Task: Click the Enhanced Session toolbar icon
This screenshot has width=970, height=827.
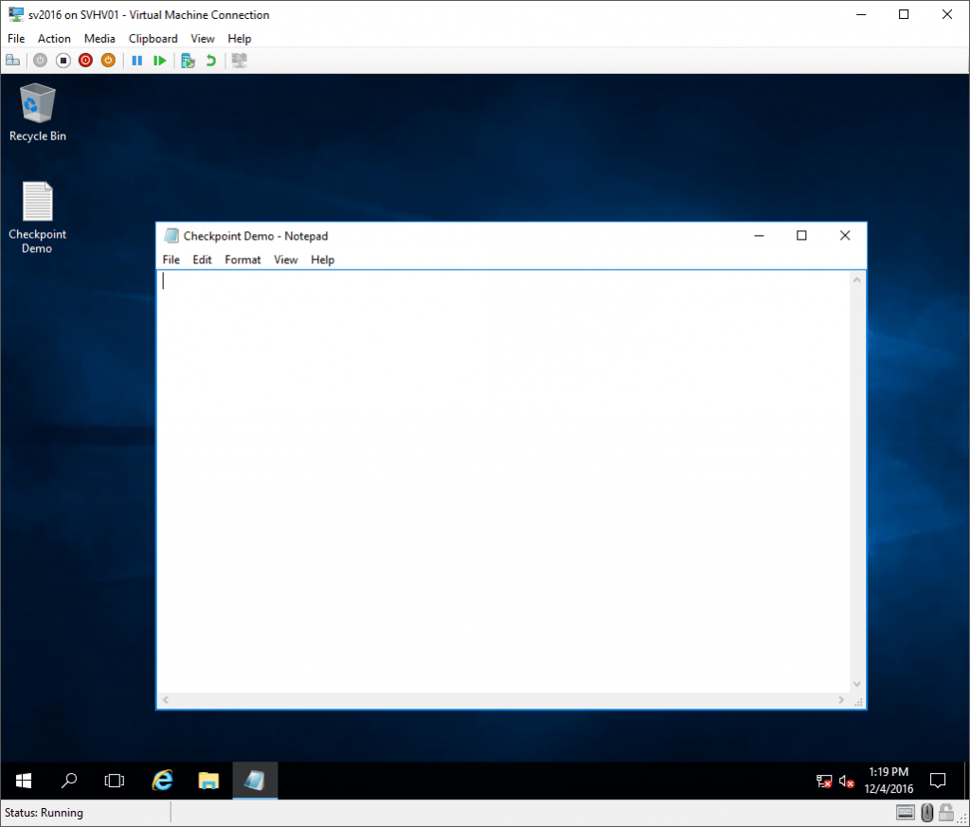Action: pos(240,61)
